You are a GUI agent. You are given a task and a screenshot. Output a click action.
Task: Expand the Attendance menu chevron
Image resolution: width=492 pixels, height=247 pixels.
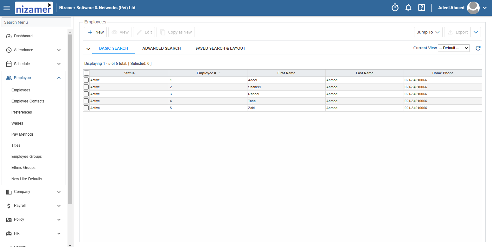(59, 50)
